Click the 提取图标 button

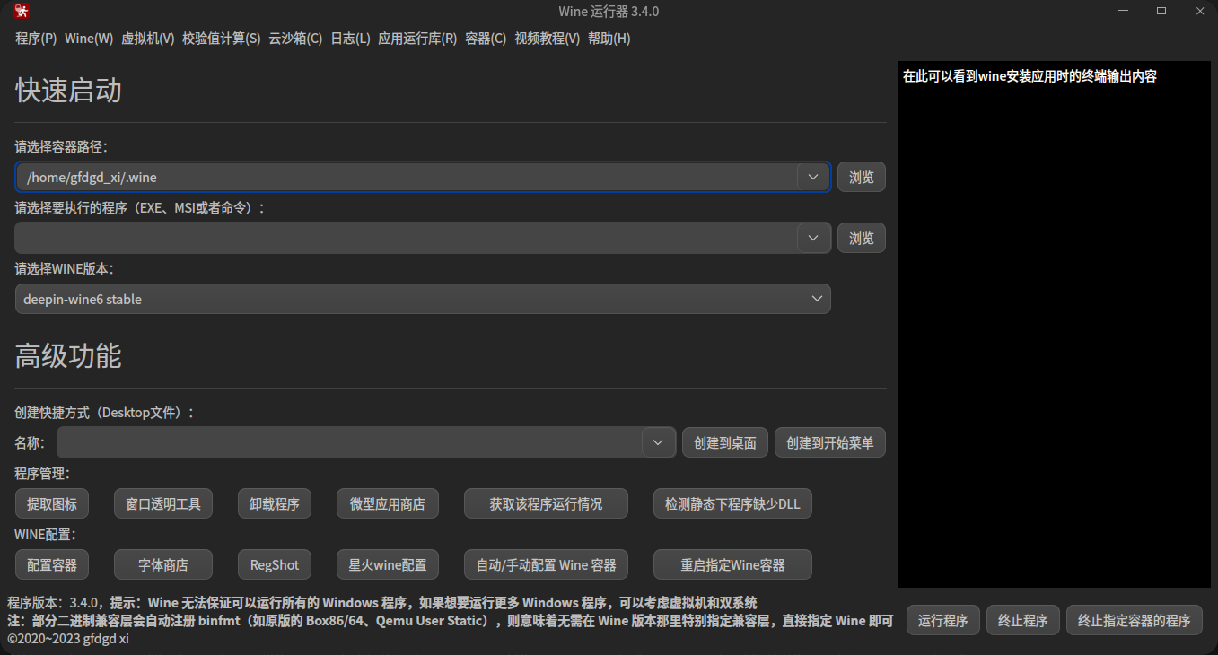click(x=52, y=503)
